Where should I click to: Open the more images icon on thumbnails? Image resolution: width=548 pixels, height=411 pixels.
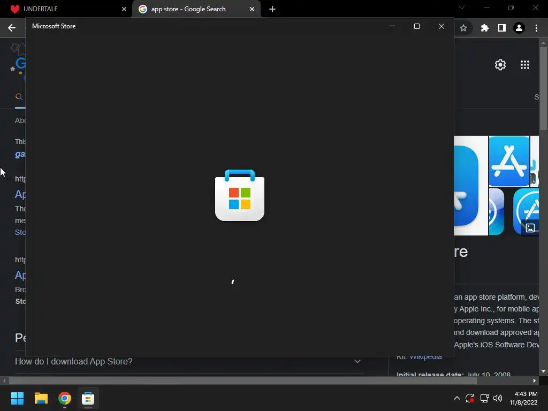[530, 228]
